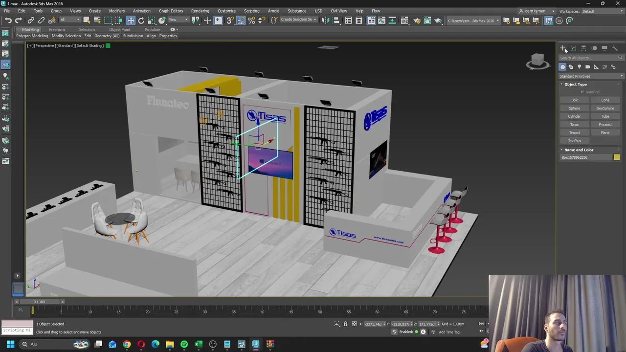Toggle the AutoGrid checkbox
This screenshot has width=626, height=352.
(x=582, y=92)
